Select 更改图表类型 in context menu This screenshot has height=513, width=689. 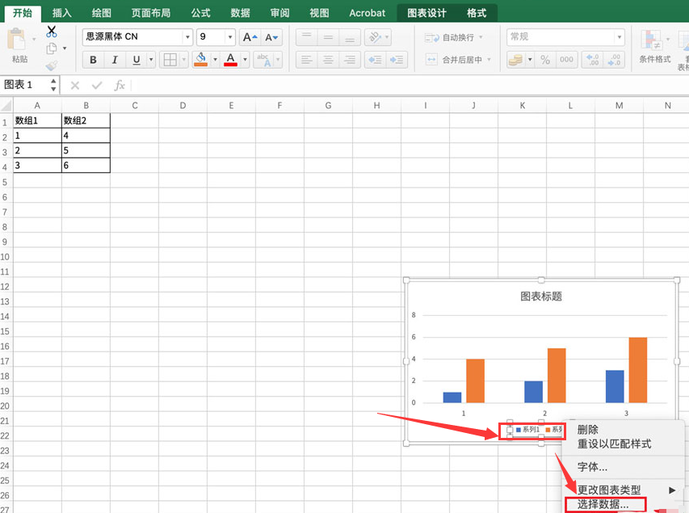click(x=611, y=490)
